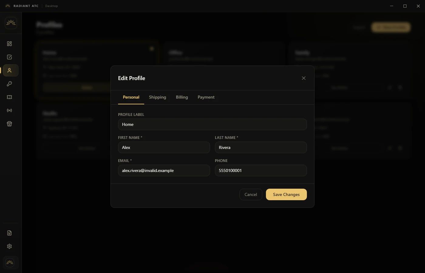Open the key icon in sidebar
Screen dimensions: 425x273
coord(9,84)
